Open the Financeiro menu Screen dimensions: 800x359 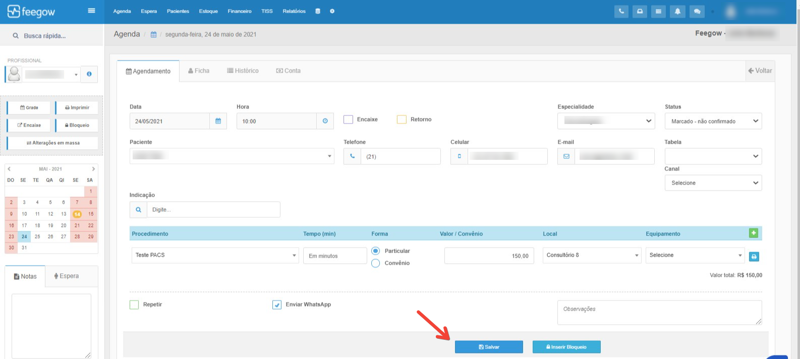(x=240, y=11)
